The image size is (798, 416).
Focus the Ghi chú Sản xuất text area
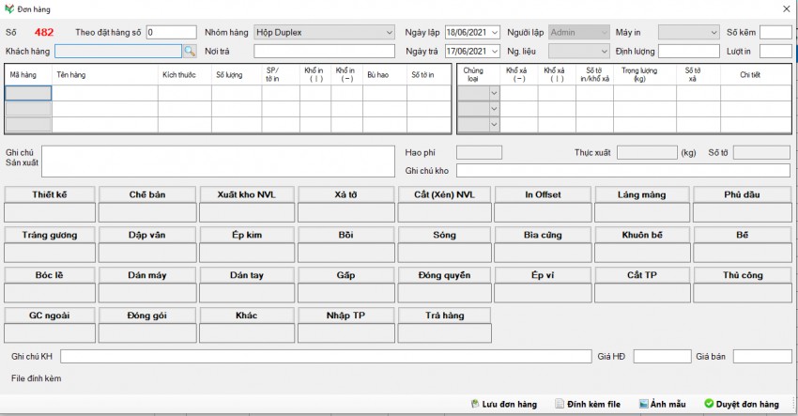click(x=218, y=161)
